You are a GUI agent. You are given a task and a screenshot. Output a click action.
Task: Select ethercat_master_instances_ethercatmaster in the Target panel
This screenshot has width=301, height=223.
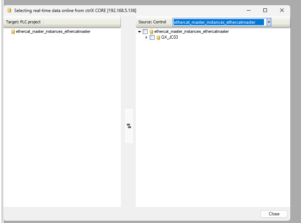[53, 31]
